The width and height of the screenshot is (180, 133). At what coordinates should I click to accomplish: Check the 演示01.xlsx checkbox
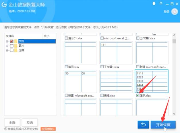coord(66,38)
